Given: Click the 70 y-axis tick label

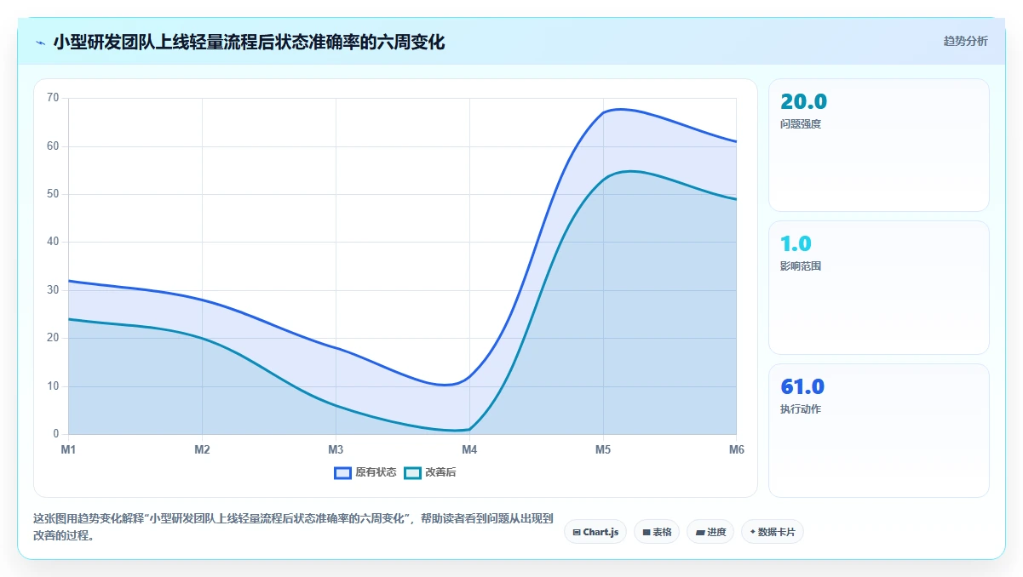Looking at the screenshot, I should tap(53, 98).
